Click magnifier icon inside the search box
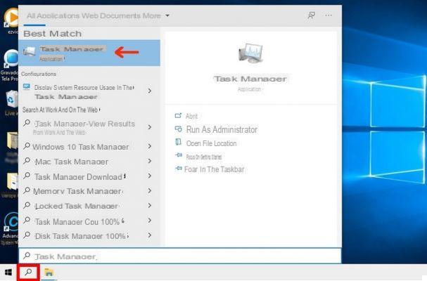The image size is (427, 281). (27, 256)
